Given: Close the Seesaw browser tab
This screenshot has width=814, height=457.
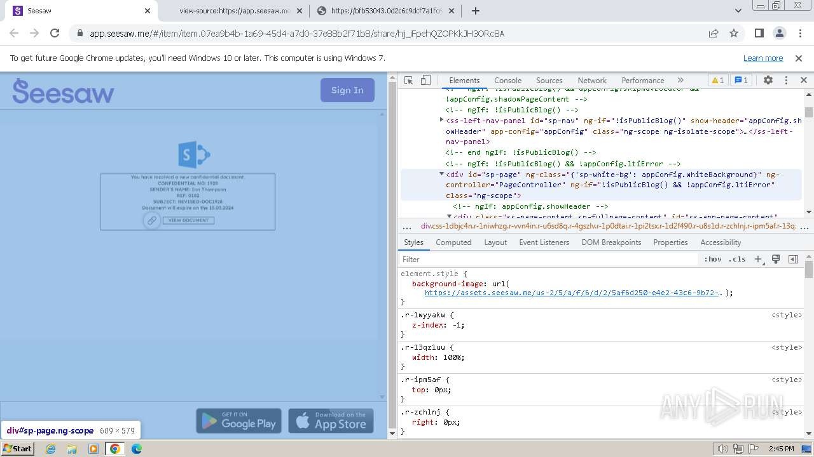Looking at the screenshot, I should [148, 11].
